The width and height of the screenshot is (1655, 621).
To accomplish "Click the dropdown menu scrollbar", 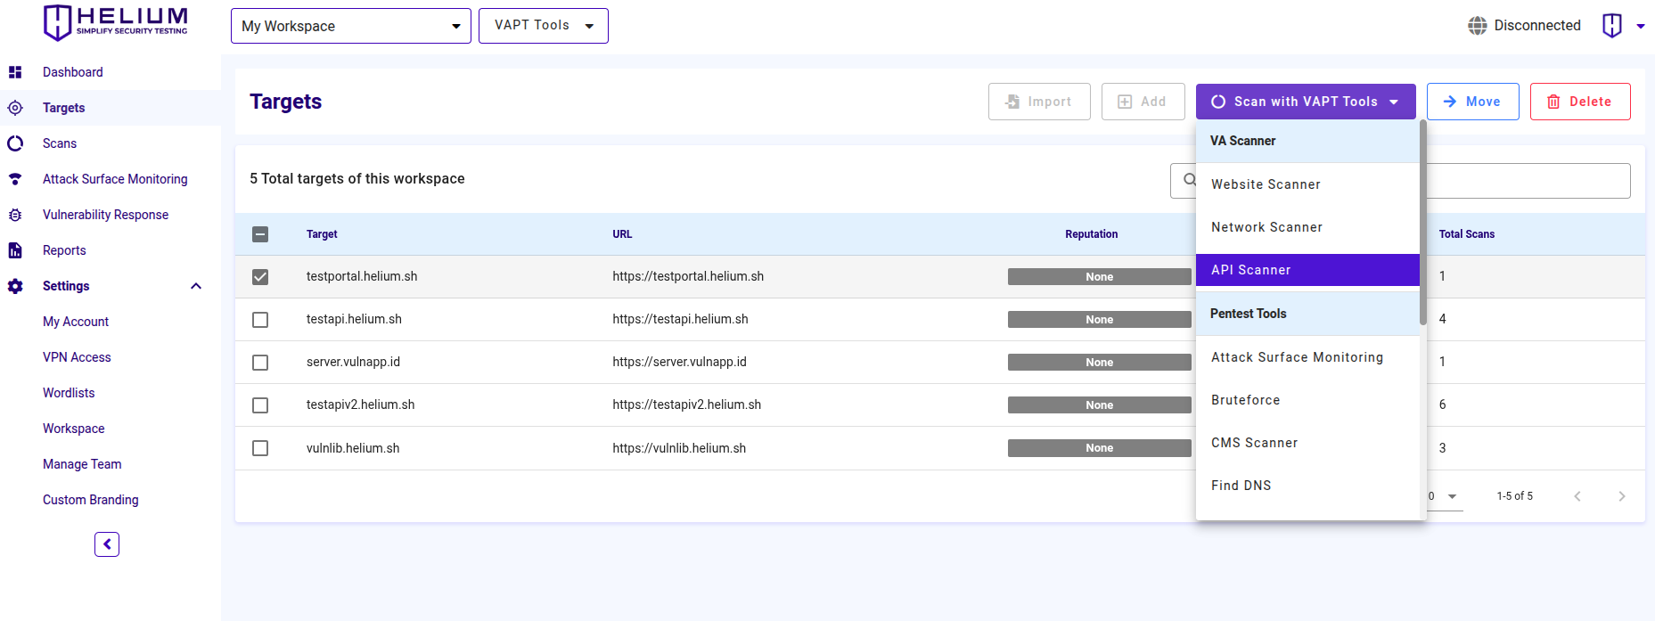I will pyautogui.click(x=1423, y=223).
